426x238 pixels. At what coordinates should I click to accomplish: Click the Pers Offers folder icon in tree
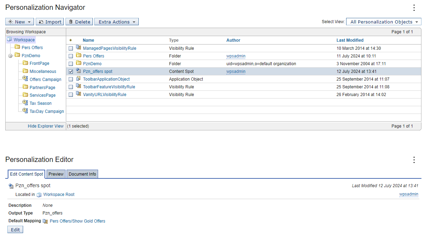click(17, 47)
